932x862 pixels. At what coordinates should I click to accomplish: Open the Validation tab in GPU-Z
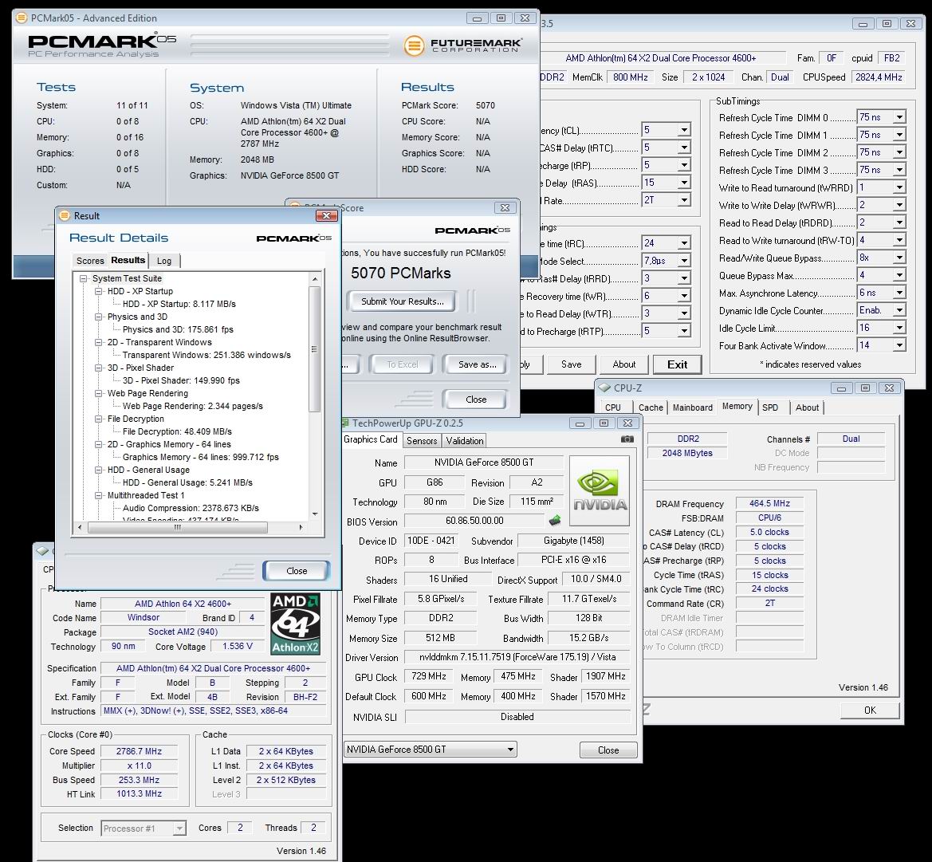pyautogui.click(x=464, y=440)
